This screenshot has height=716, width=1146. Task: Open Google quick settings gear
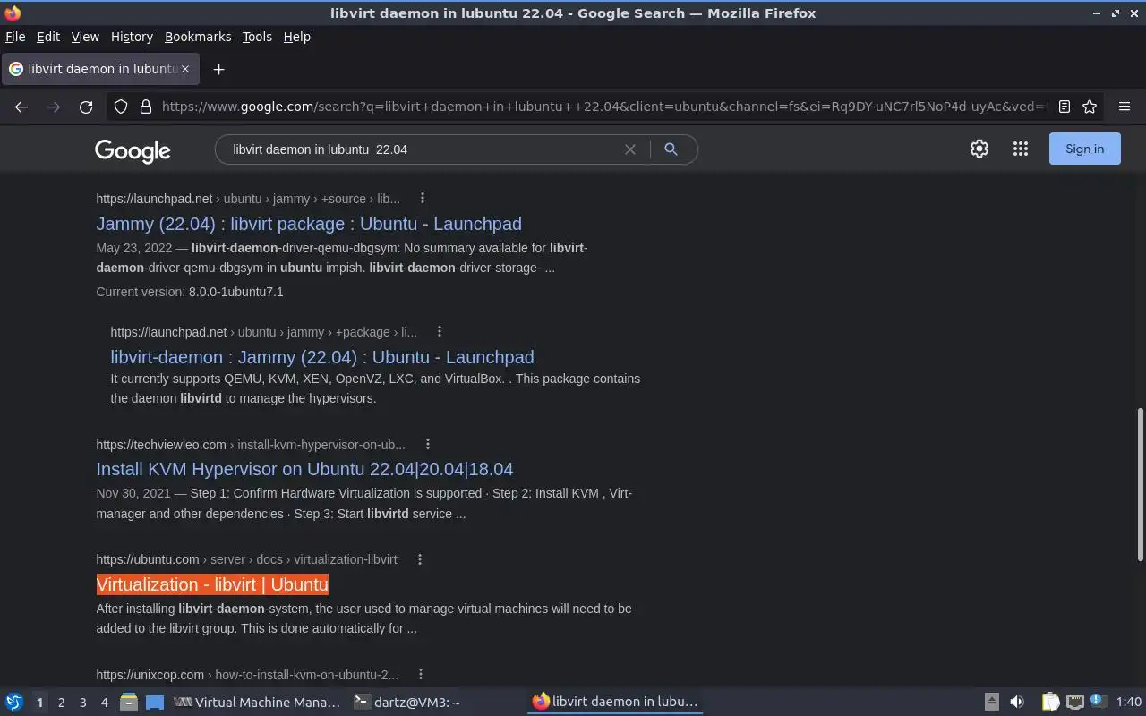[x=979, y=149]
